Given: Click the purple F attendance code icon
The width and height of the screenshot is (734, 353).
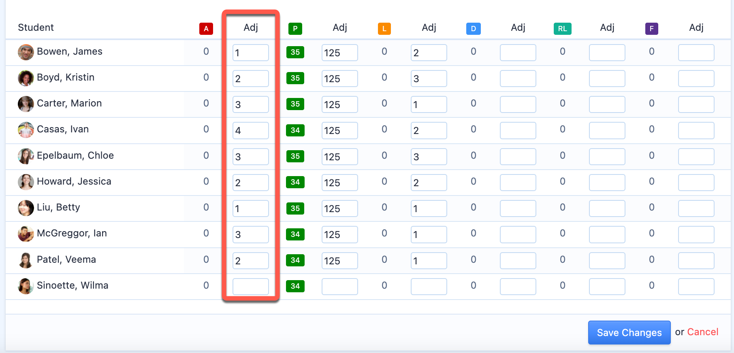Looking at the screenshot, I should coord(651,29).
